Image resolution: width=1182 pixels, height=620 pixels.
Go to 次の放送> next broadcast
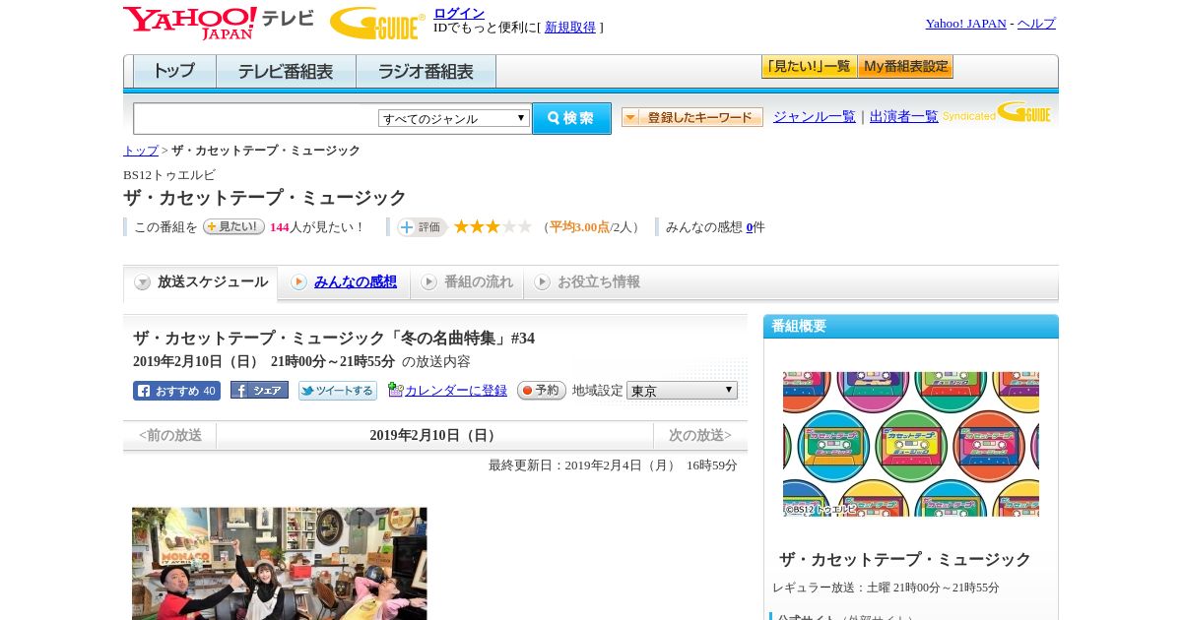coord(700,435)
